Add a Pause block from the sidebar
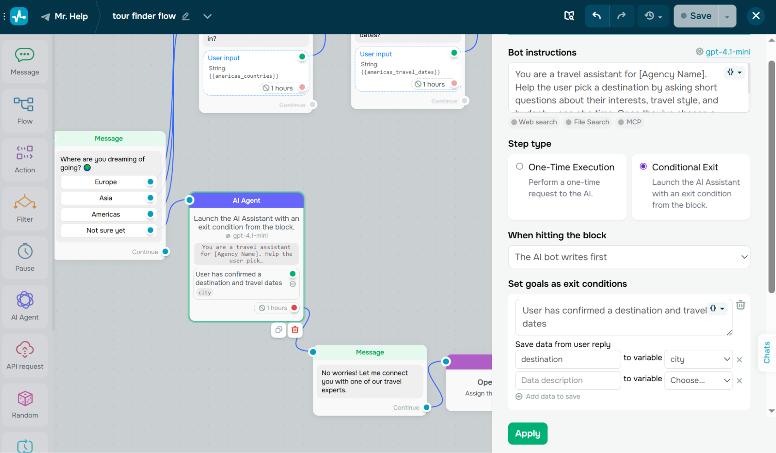776x453 pixels. tap(24, 257)
